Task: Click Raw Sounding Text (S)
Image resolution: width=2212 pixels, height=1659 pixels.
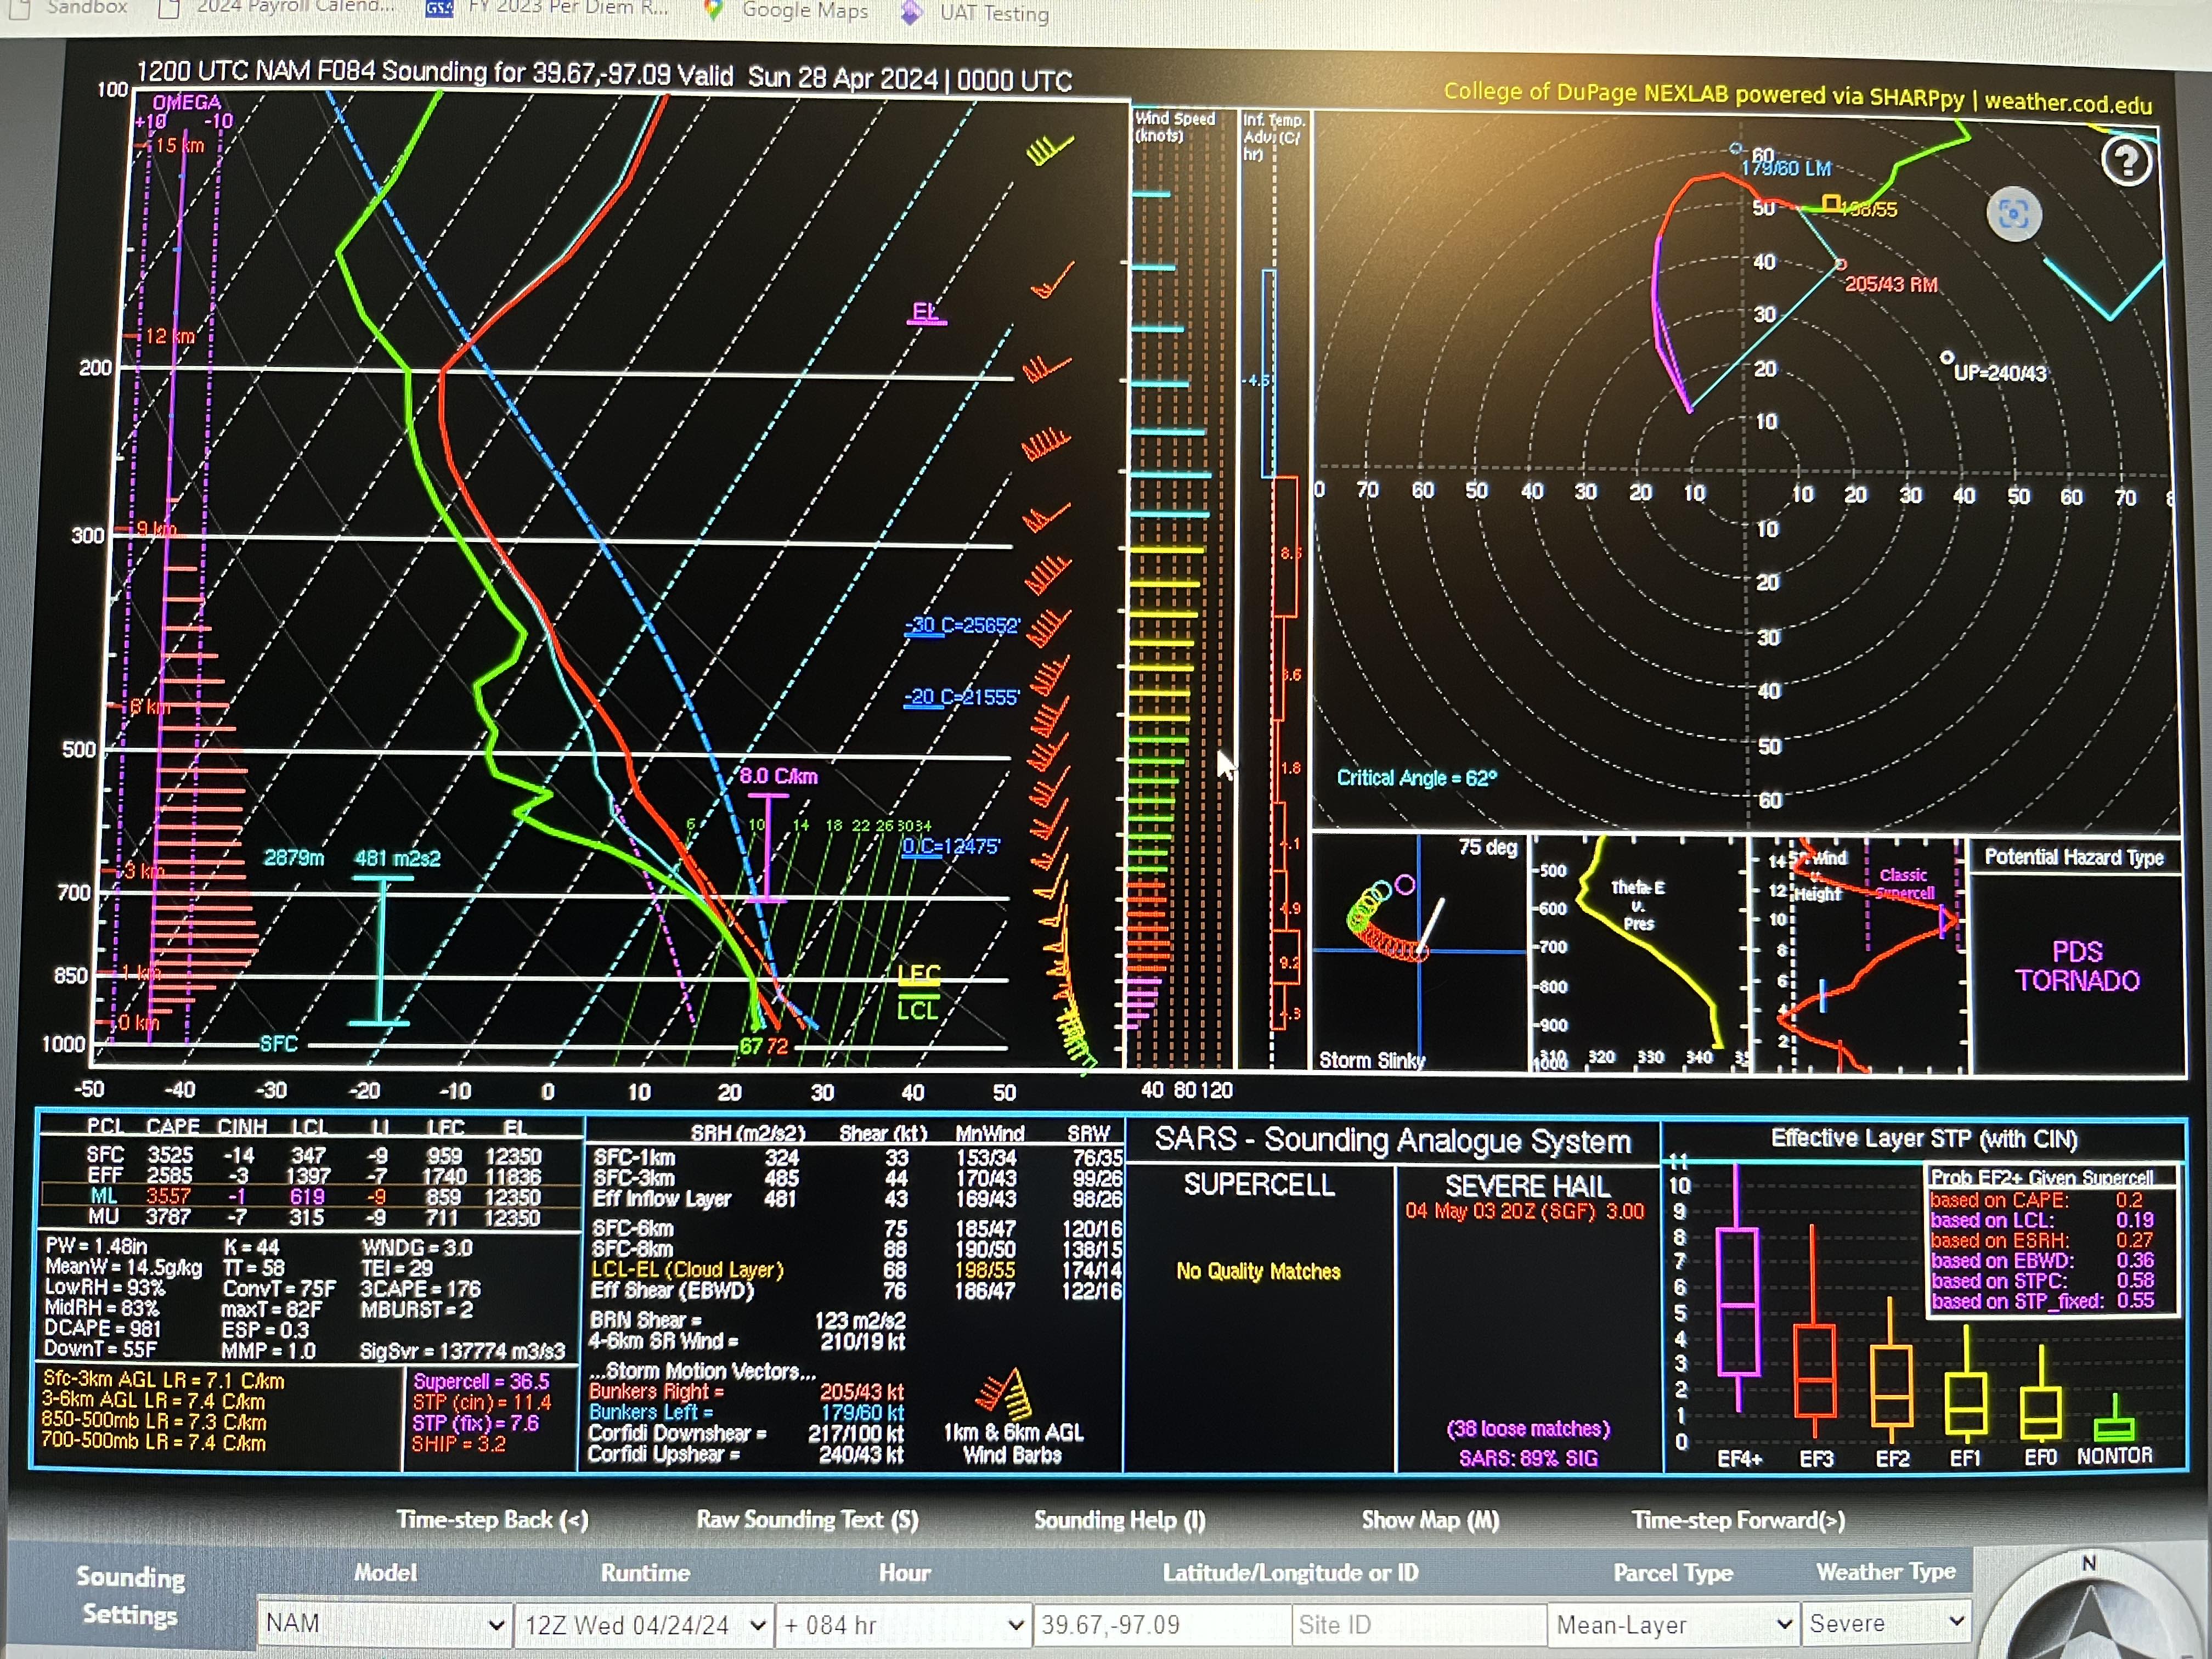Action: [x=807, y=1520]
